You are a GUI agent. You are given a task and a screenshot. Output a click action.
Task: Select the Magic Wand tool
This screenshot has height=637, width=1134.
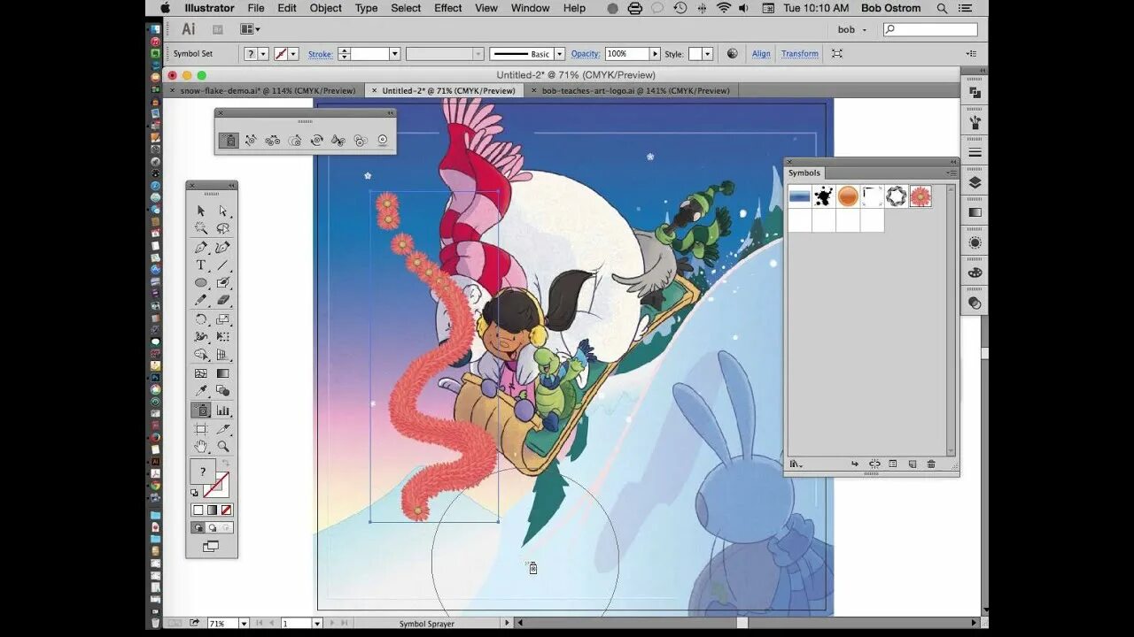click(201, 228)
